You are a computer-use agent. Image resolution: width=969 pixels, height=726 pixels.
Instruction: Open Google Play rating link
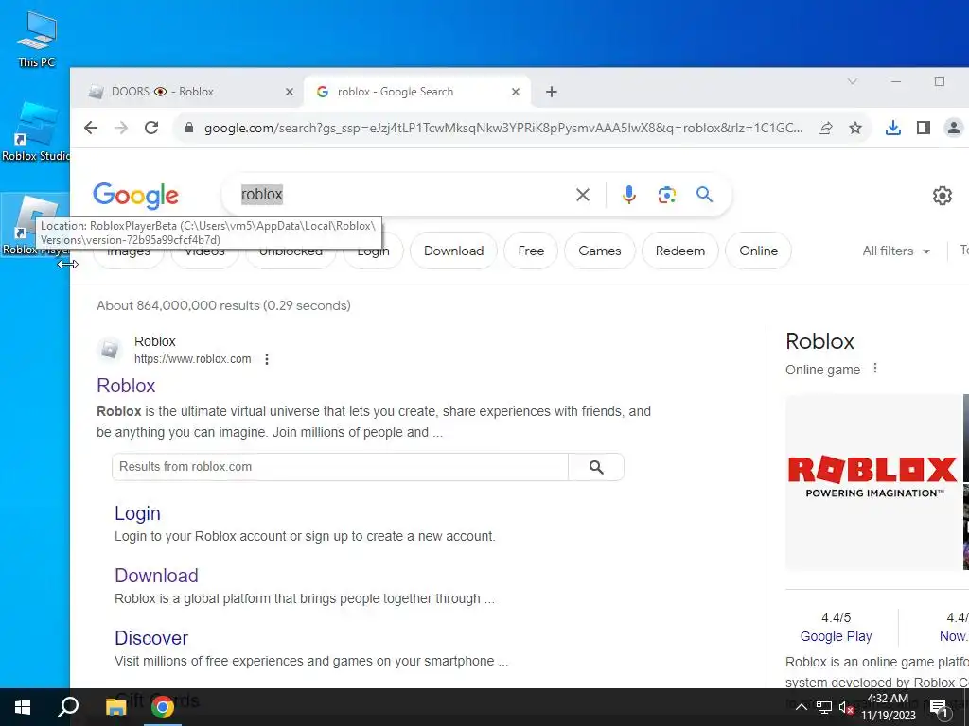[x=836, y=636]
